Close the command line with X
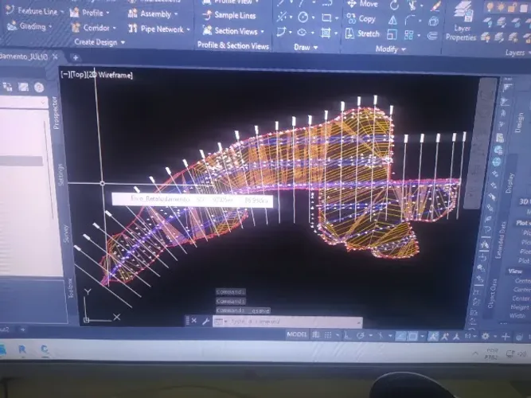The width and height of the screenshot is (531, 398). [193, 321]
